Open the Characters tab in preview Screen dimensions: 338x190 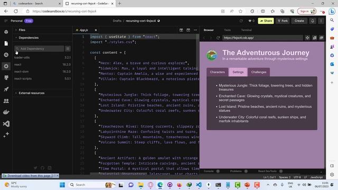tap(217, 72)
